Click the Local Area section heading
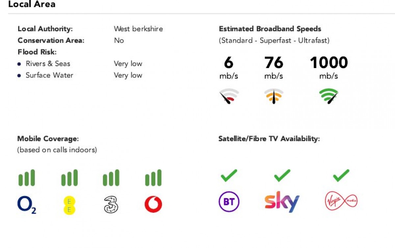 click(x=32, y=4)
